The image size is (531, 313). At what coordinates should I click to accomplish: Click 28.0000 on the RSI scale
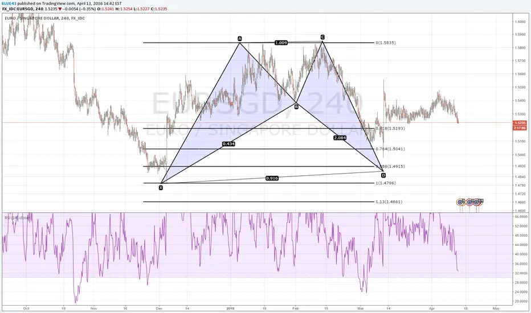coord(521,282)
